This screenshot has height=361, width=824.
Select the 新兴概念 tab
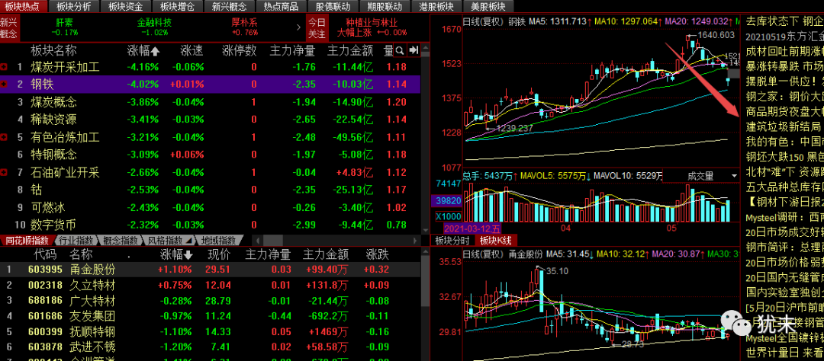point(229,6)
